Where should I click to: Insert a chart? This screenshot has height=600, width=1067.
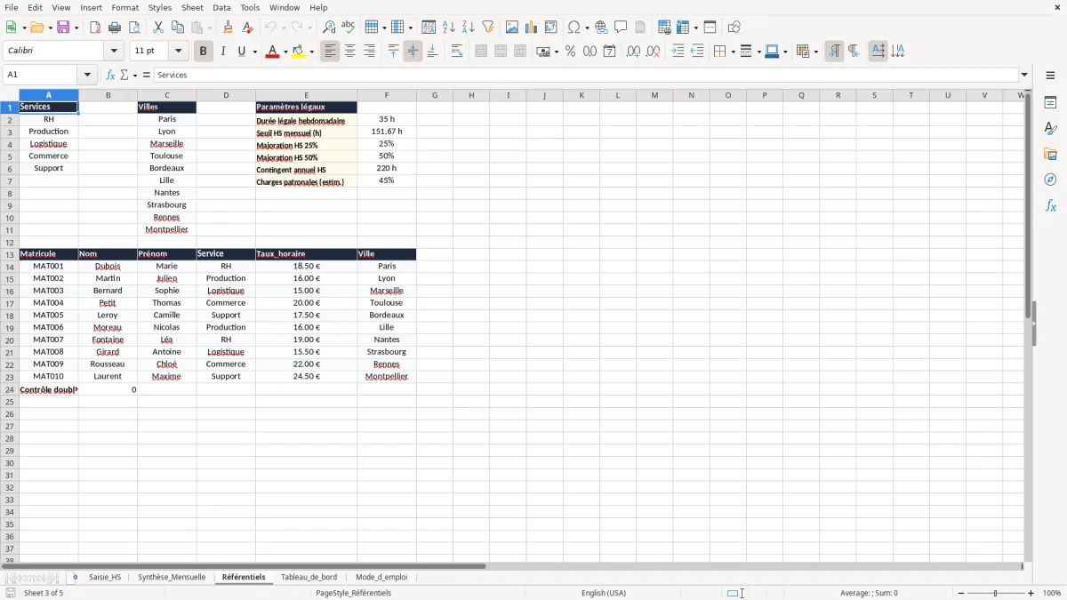pos(532,28)
